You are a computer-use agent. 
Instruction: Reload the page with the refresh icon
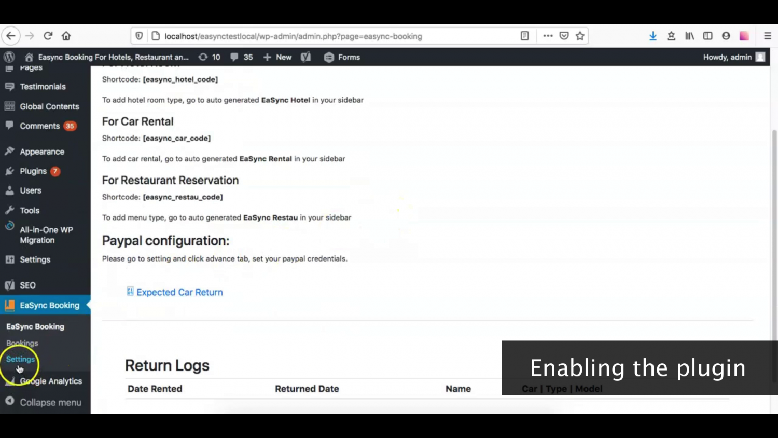(x=48, y=35)
